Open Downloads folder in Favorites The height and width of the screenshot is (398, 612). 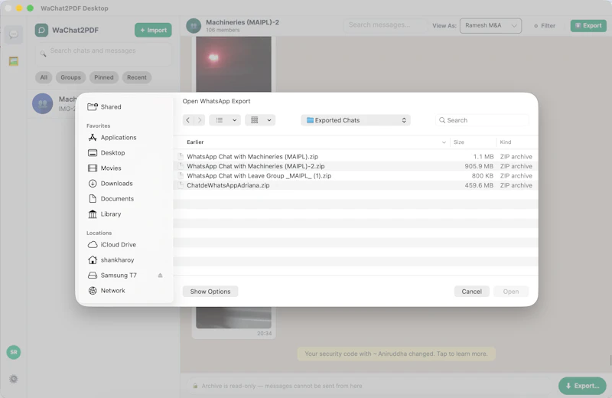point(110,183)
